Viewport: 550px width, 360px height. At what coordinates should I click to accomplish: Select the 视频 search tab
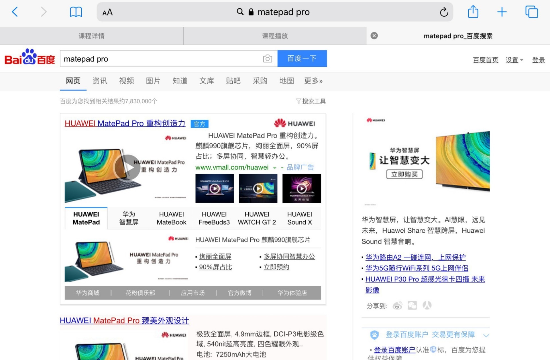[x=126, y=81]
